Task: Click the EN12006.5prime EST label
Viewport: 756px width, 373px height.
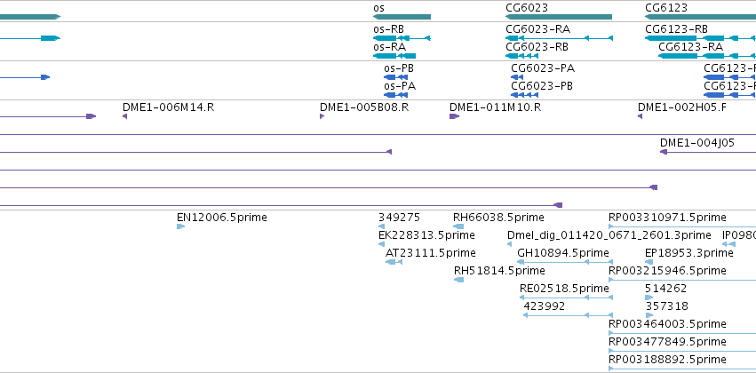Action: [222, 218]
